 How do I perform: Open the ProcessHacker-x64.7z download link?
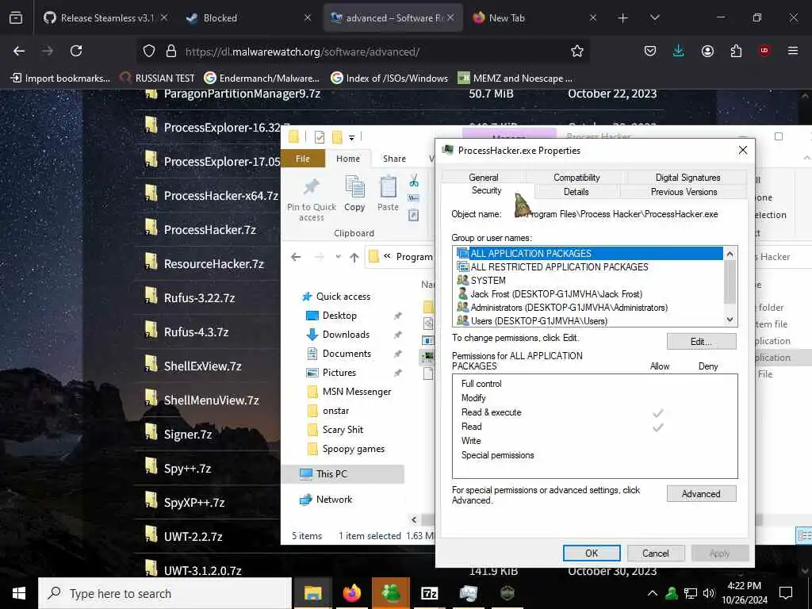[x=221, y=195]
